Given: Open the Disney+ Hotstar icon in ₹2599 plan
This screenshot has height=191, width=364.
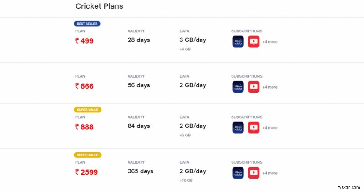Looking at the screenshot, I should pos(238,173).
